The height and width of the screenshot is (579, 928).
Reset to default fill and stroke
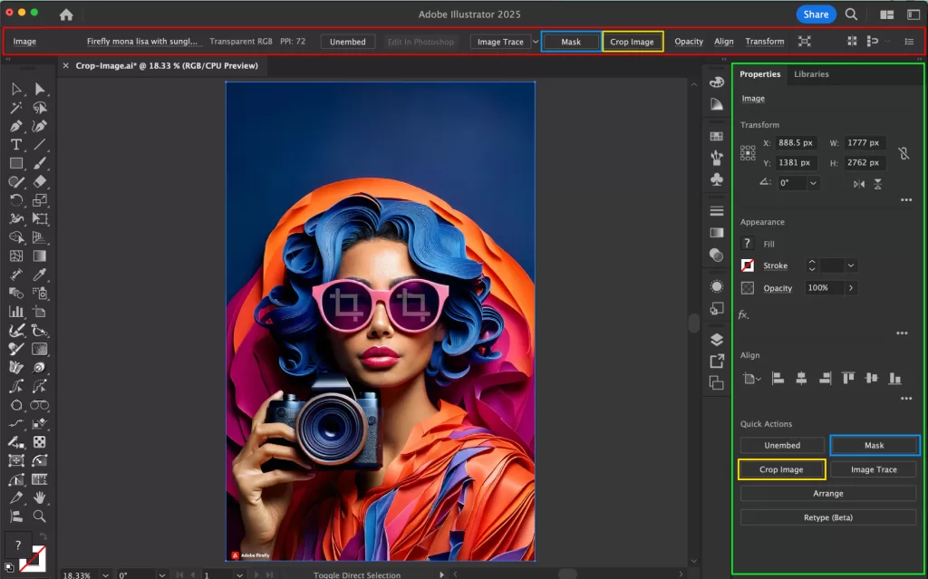click(9, 567)
